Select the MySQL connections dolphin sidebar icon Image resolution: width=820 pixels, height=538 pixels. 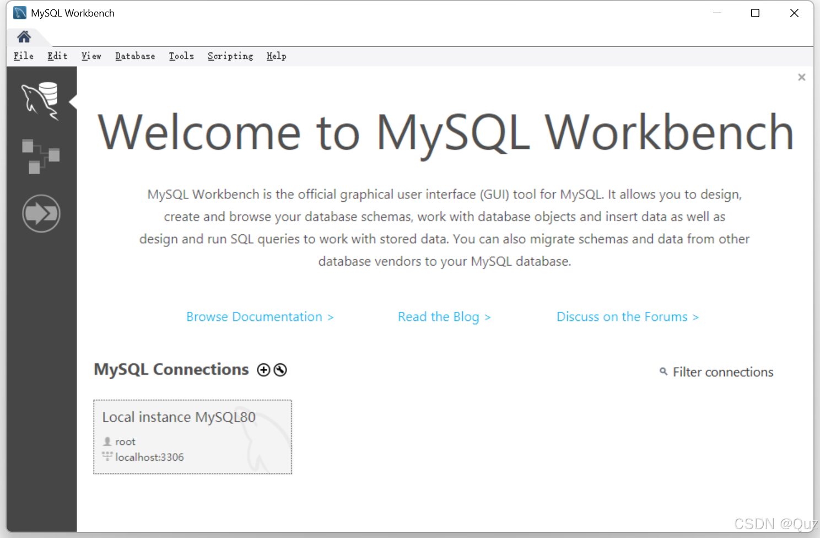40,101
